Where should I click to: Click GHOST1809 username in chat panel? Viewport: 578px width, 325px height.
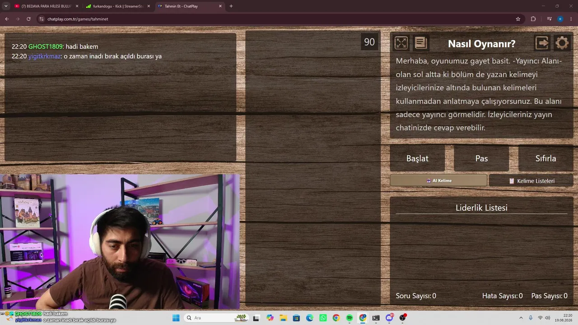pos(46,46)
